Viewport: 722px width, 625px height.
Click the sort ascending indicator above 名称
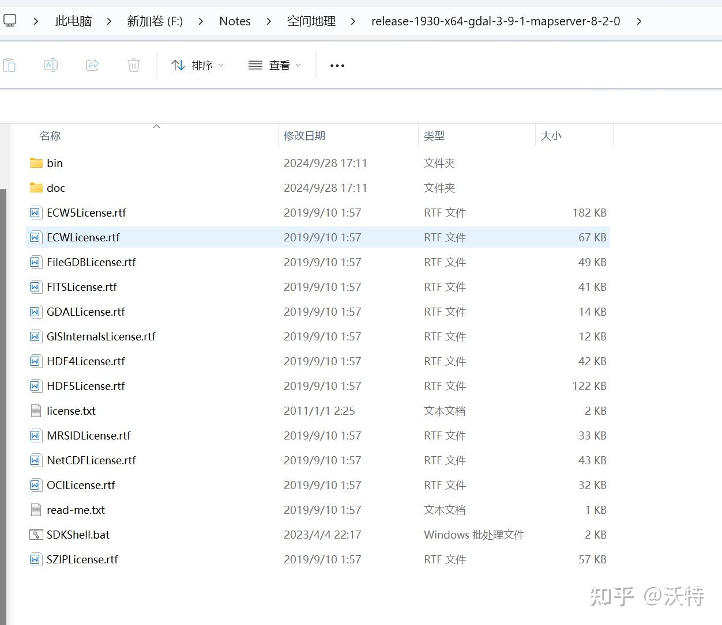tap(156, 126)
